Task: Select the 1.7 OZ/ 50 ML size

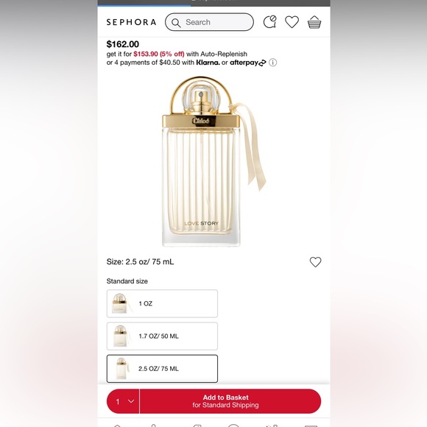Action: click(162, 336)
